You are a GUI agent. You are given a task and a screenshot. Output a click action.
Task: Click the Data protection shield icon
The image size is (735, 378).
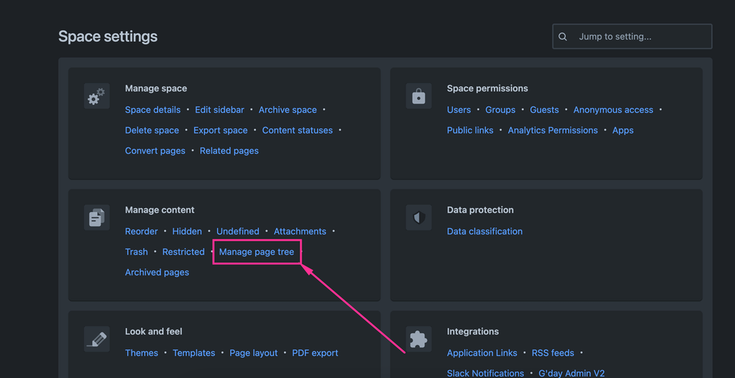419,217
